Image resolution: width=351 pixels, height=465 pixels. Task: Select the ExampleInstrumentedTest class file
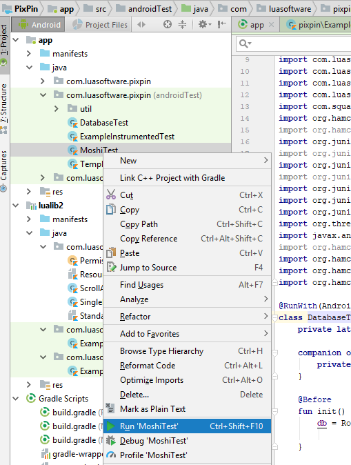(127, 137)
